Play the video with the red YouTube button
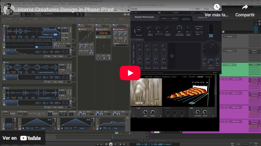This screenshot has width=261, height=146. click(x=130, y=73)
